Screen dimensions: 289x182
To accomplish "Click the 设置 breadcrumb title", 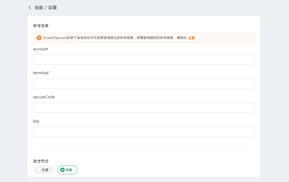I will click(x=53, y=8).
